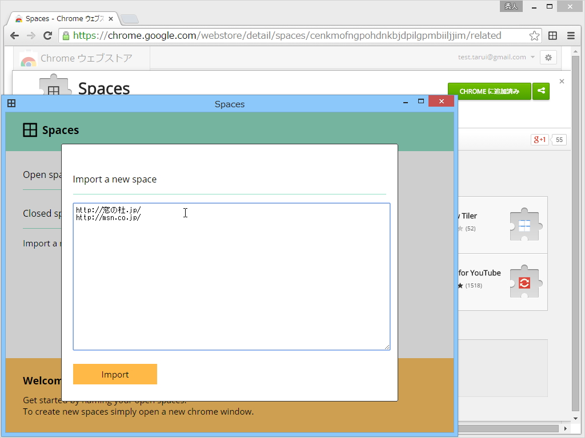585x438 pixels.
Task: Click the text area resize grip corner
Action: pyautogui.click(x=387, y=347)
